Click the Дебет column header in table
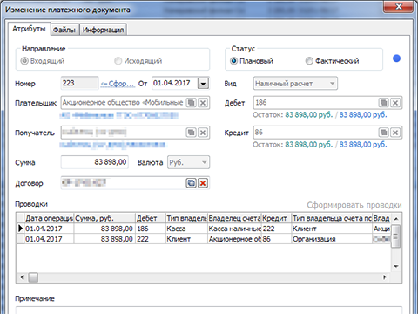Viewport: 418px width, 314px height. coord(151,218)
